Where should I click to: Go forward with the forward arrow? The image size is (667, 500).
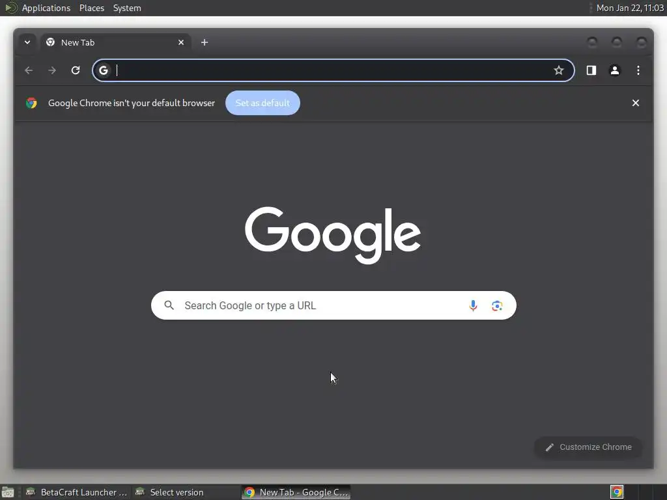(52, 70)
